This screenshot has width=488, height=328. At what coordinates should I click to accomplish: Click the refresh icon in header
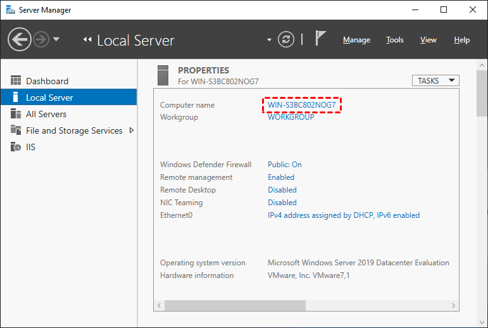287,40
